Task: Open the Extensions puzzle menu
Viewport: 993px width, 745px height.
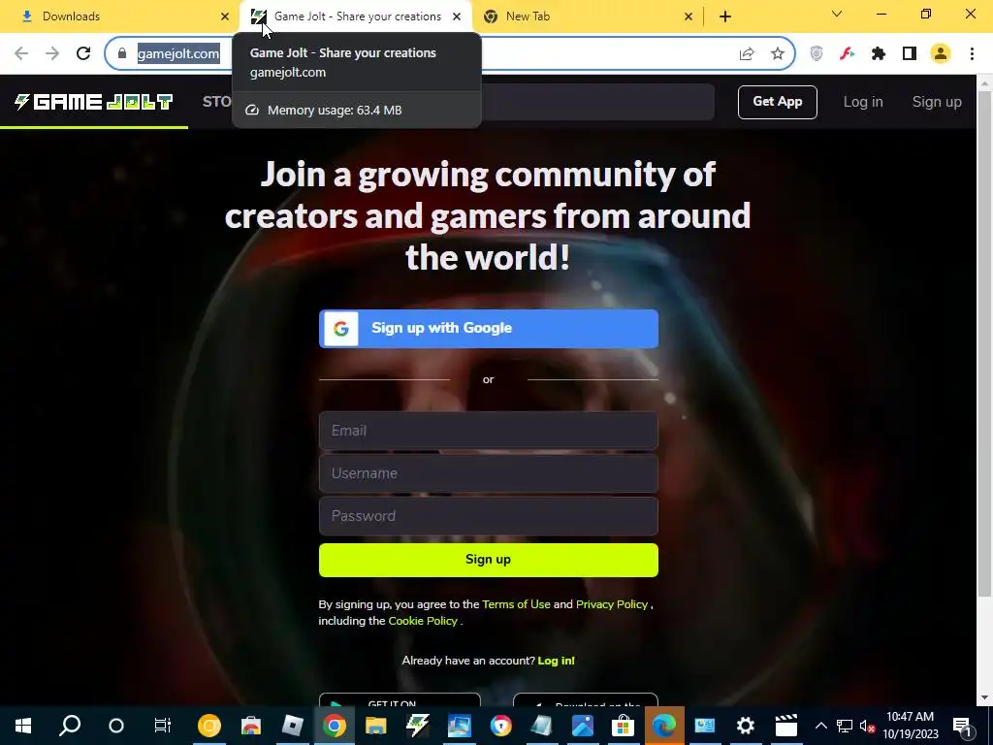Action: pyautogui.click(x=879, y=54)
